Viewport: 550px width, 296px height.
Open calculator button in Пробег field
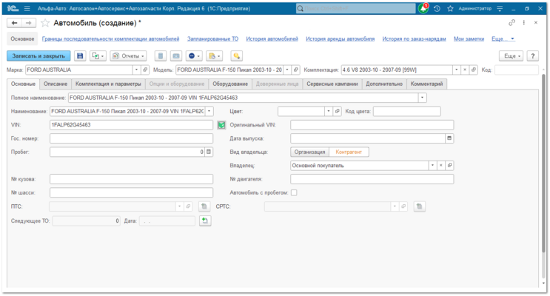point(209,152)
